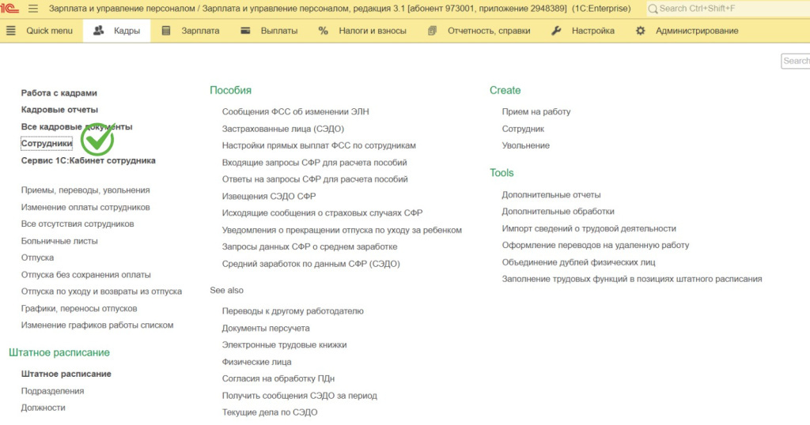Open Графики, переносы отпусков
Viewport: 810px width, 425px height.
[79, 308]
